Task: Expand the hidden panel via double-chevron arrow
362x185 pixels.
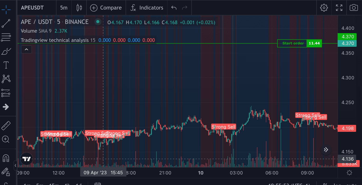Action: coord(326,149)
